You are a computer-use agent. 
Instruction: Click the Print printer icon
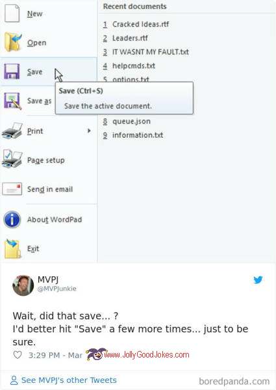(12, 131)
